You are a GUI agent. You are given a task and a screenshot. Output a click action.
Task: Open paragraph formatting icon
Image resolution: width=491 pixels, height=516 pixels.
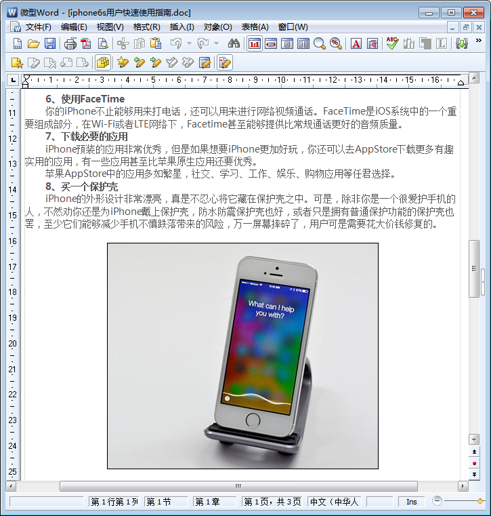(372, 43)
